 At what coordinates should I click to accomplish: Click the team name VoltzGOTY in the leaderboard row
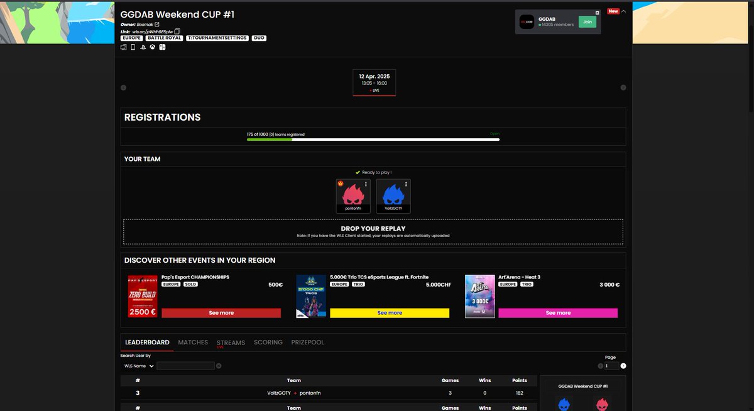point(279,393)
